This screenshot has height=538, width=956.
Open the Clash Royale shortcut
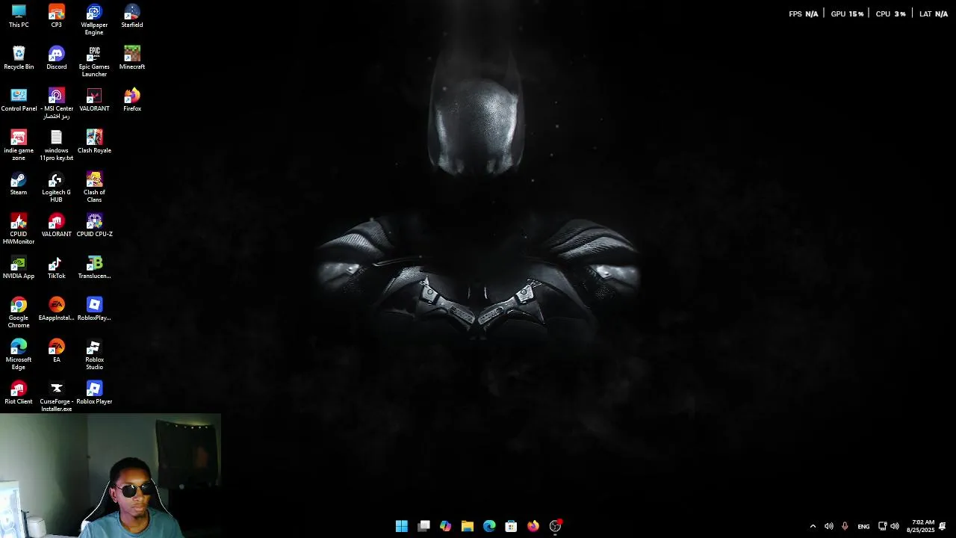click(x=94, y=141)
